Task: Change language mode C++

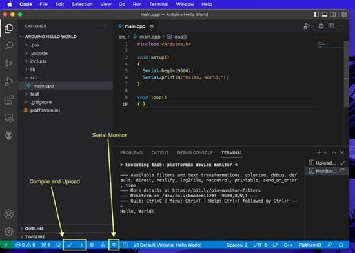Action: coord(289,245)
